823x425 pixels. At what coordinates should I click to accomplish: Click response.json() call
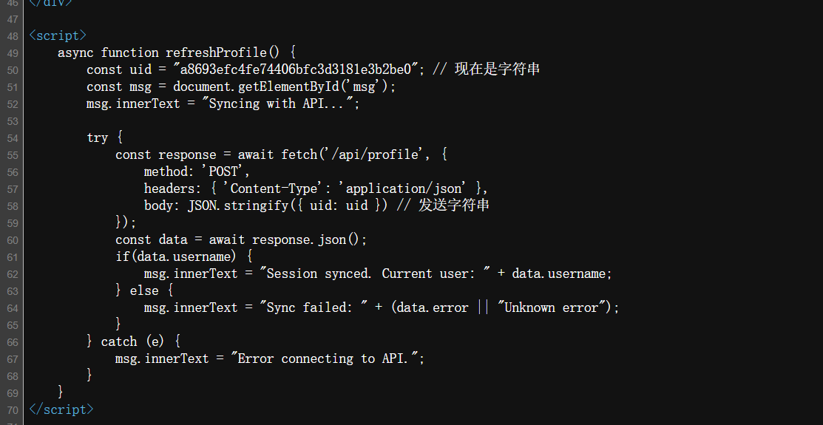[x=309, y=240]
